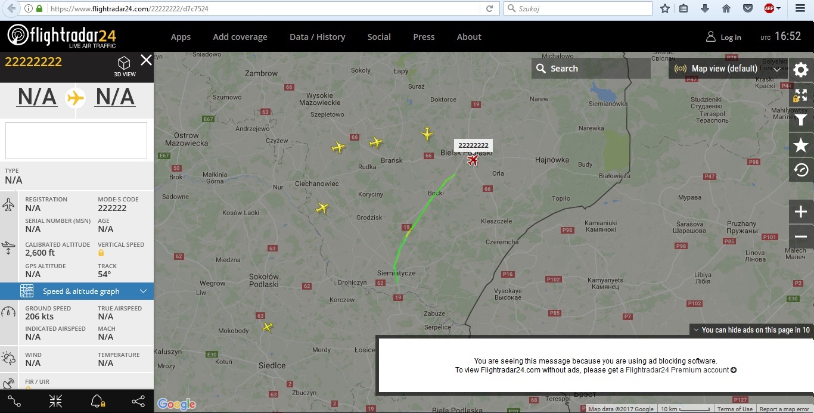Open the Add coverage menu
Image resolution: width=814 pixels, height=413 pixels.
point(240,37)
